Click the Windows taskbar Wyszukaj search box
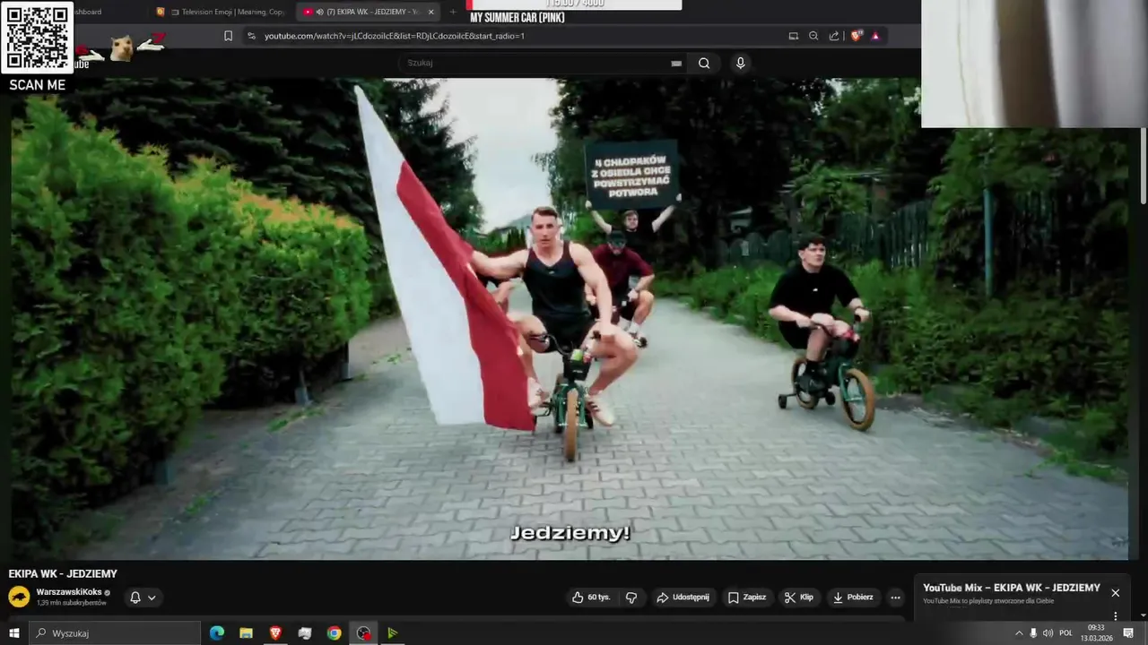Image resolution: width=1148 pixels, height=645 pixels. (115, 633)
